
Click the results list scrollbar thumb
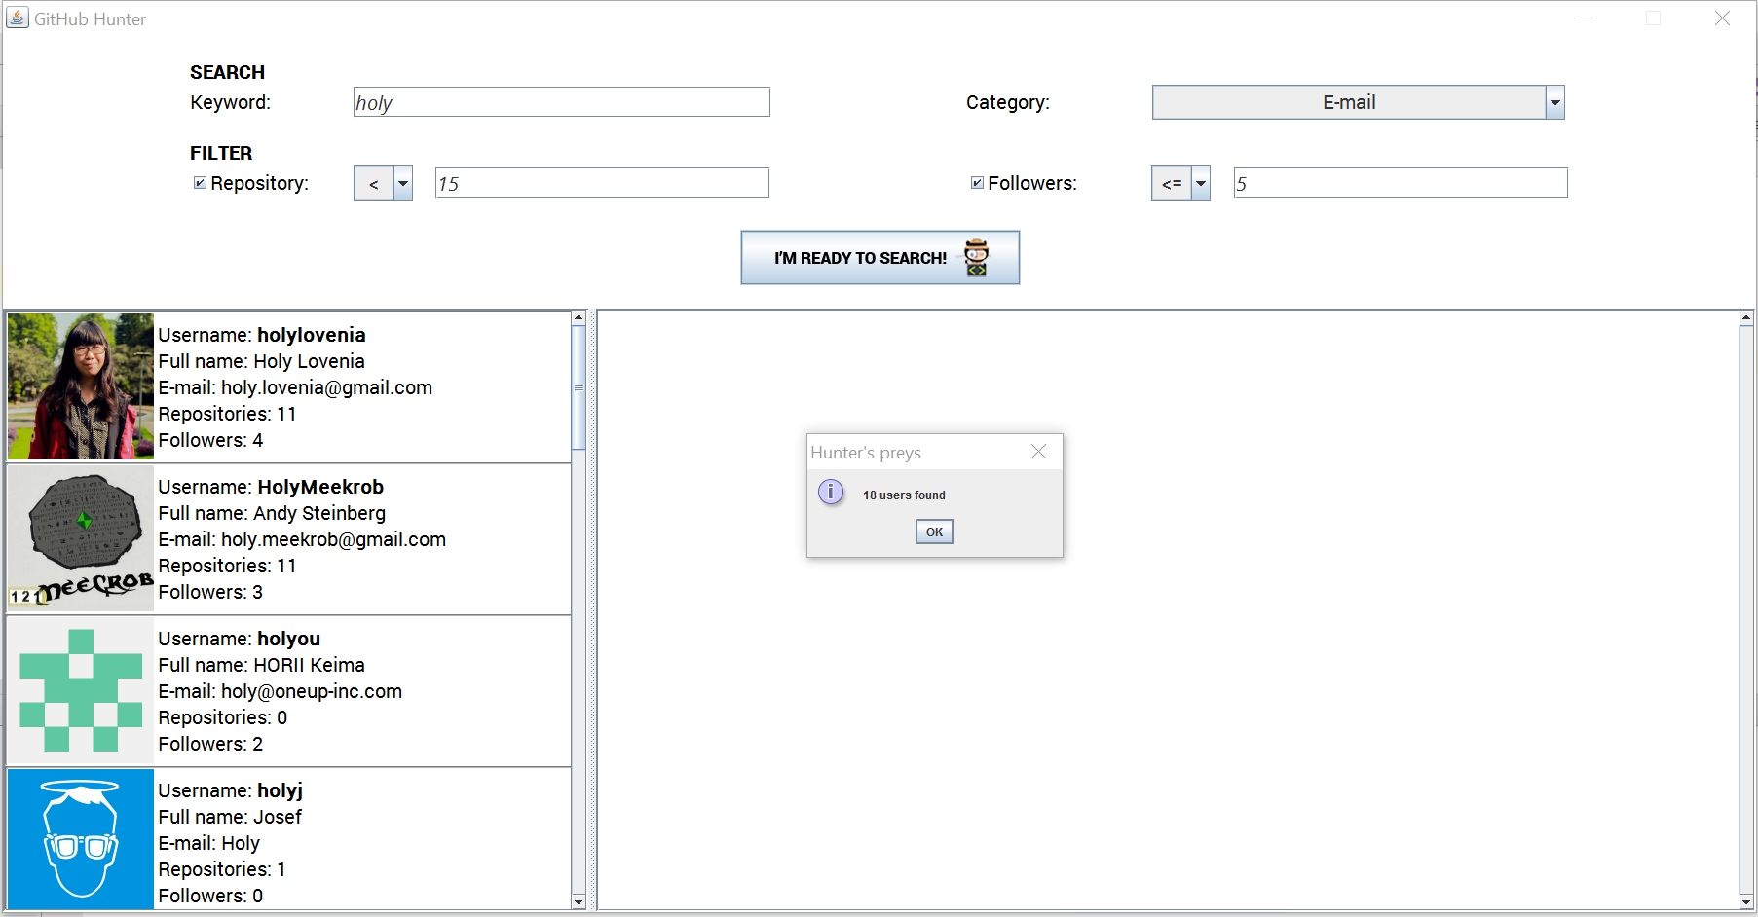(x=579, y=387)
